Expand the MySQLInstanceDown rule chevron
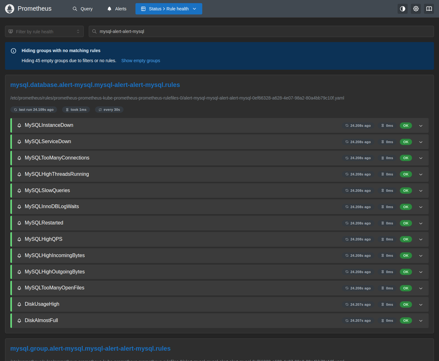This screenshot has height=361, width=439. 421,126
